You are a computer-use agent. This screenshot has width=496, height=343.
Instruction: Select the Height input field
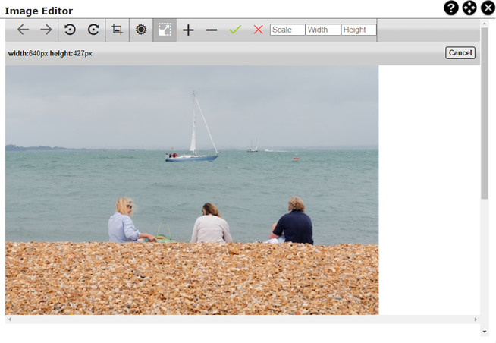coord(359,30)
